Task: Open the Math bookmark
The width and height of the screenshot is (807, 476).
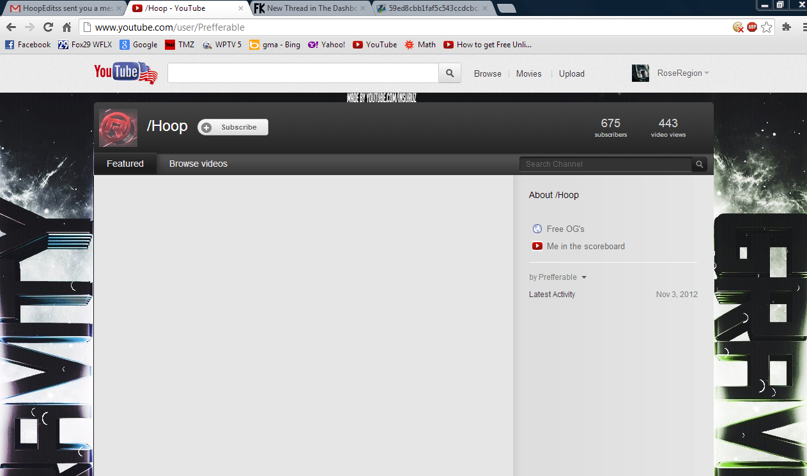Action: tap(420, 45)
